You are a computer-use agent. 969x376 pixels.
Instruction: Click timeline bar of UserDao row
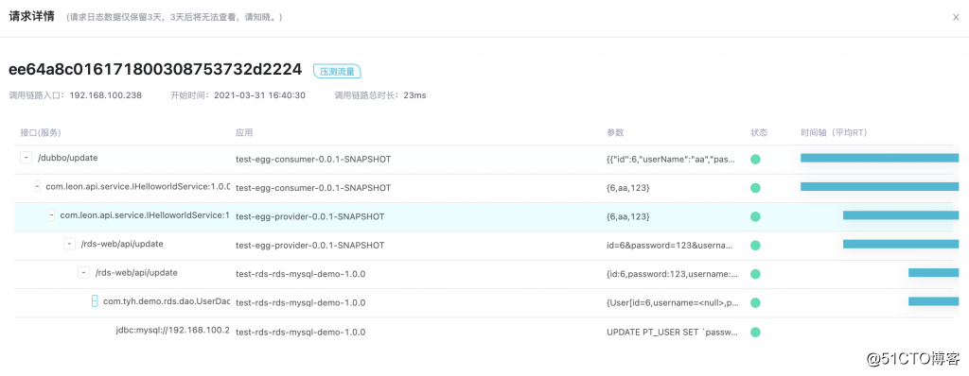[934, 301]
